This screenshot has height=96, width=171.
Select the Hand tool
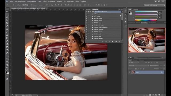tap(7, 65)
